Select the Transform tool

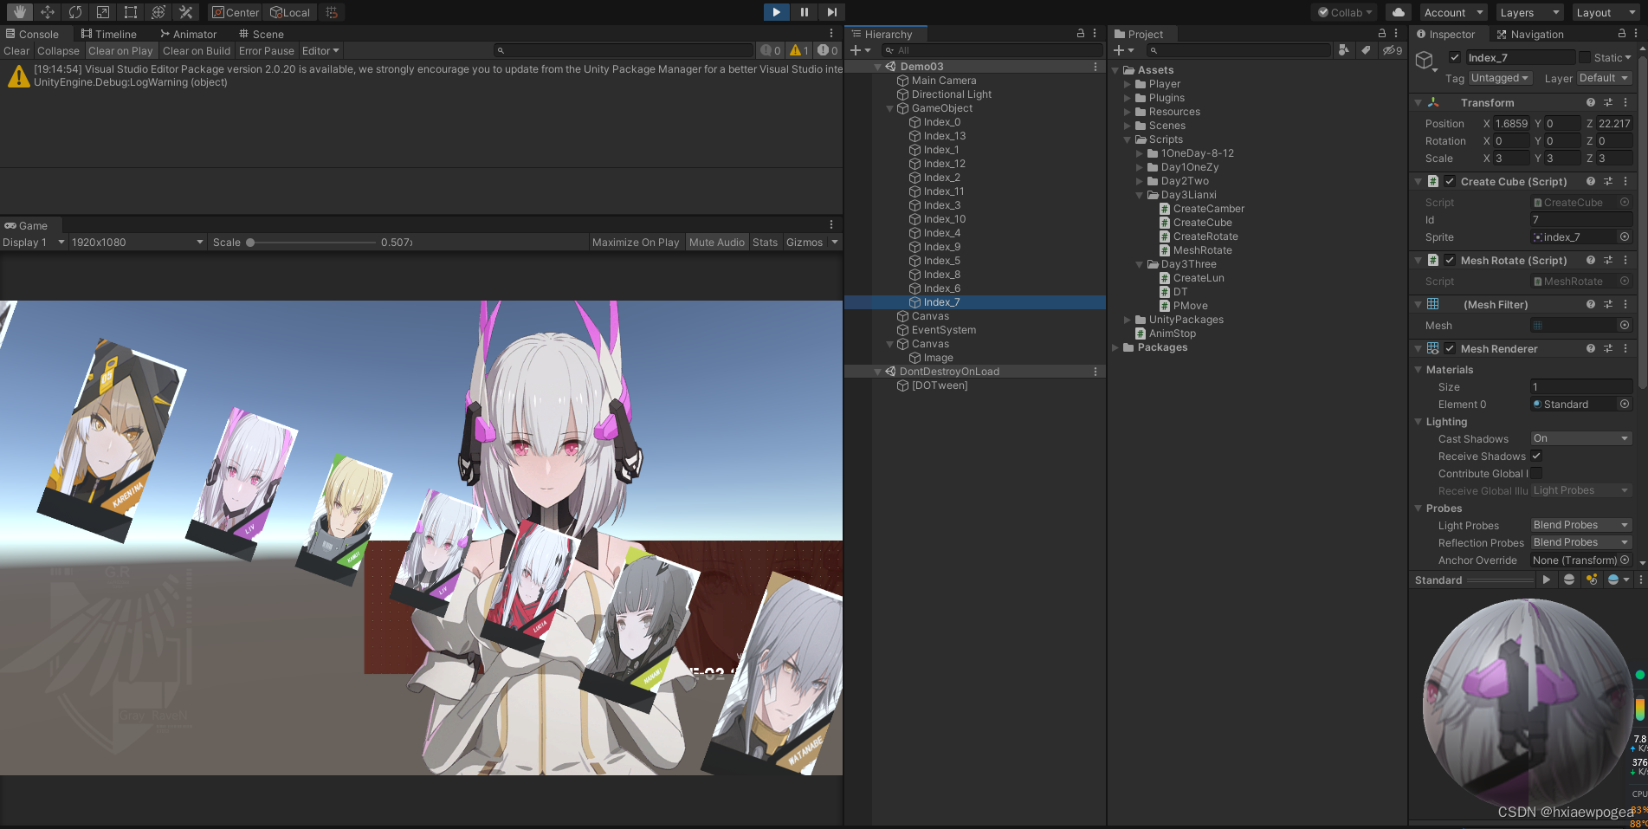point(158,12)
